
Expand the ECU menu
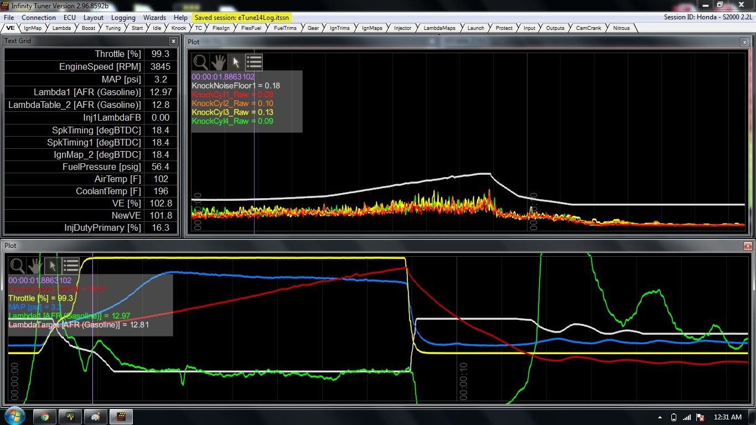click(x=69, y=18)
